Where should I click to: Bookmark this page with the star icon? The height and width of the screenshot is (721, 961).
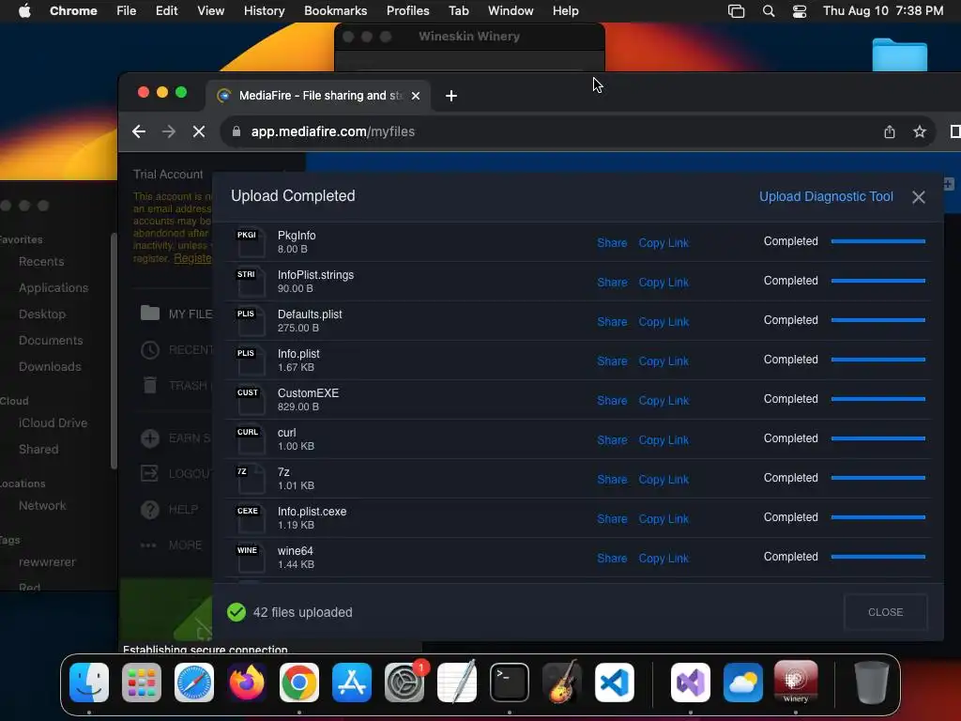click(920, 131)
